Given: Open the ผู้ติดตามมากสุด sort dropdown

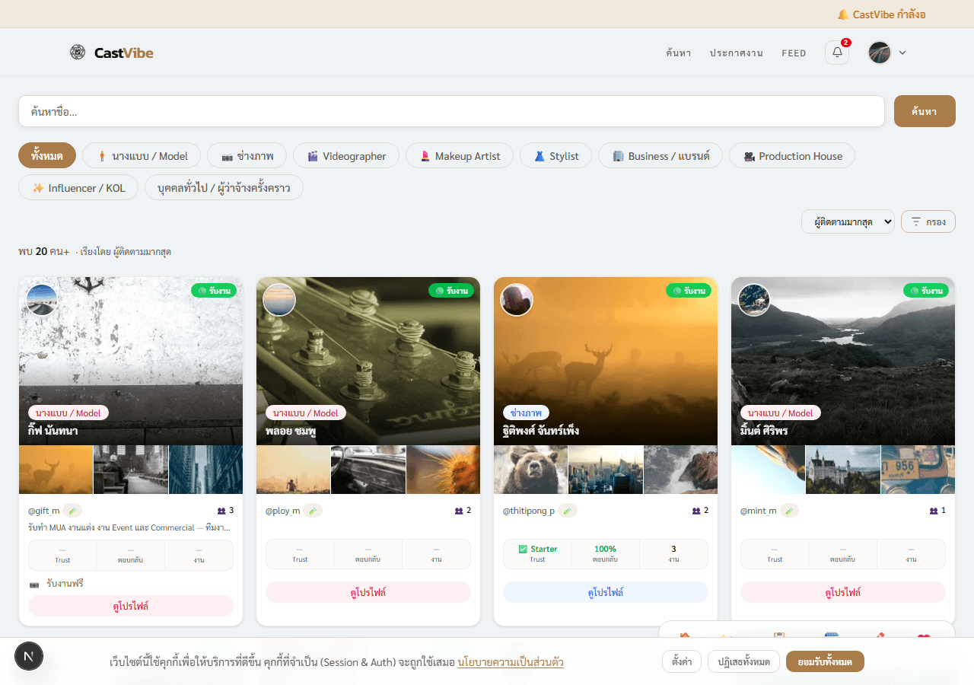Looking at the screenshot, I should [848, 221].
